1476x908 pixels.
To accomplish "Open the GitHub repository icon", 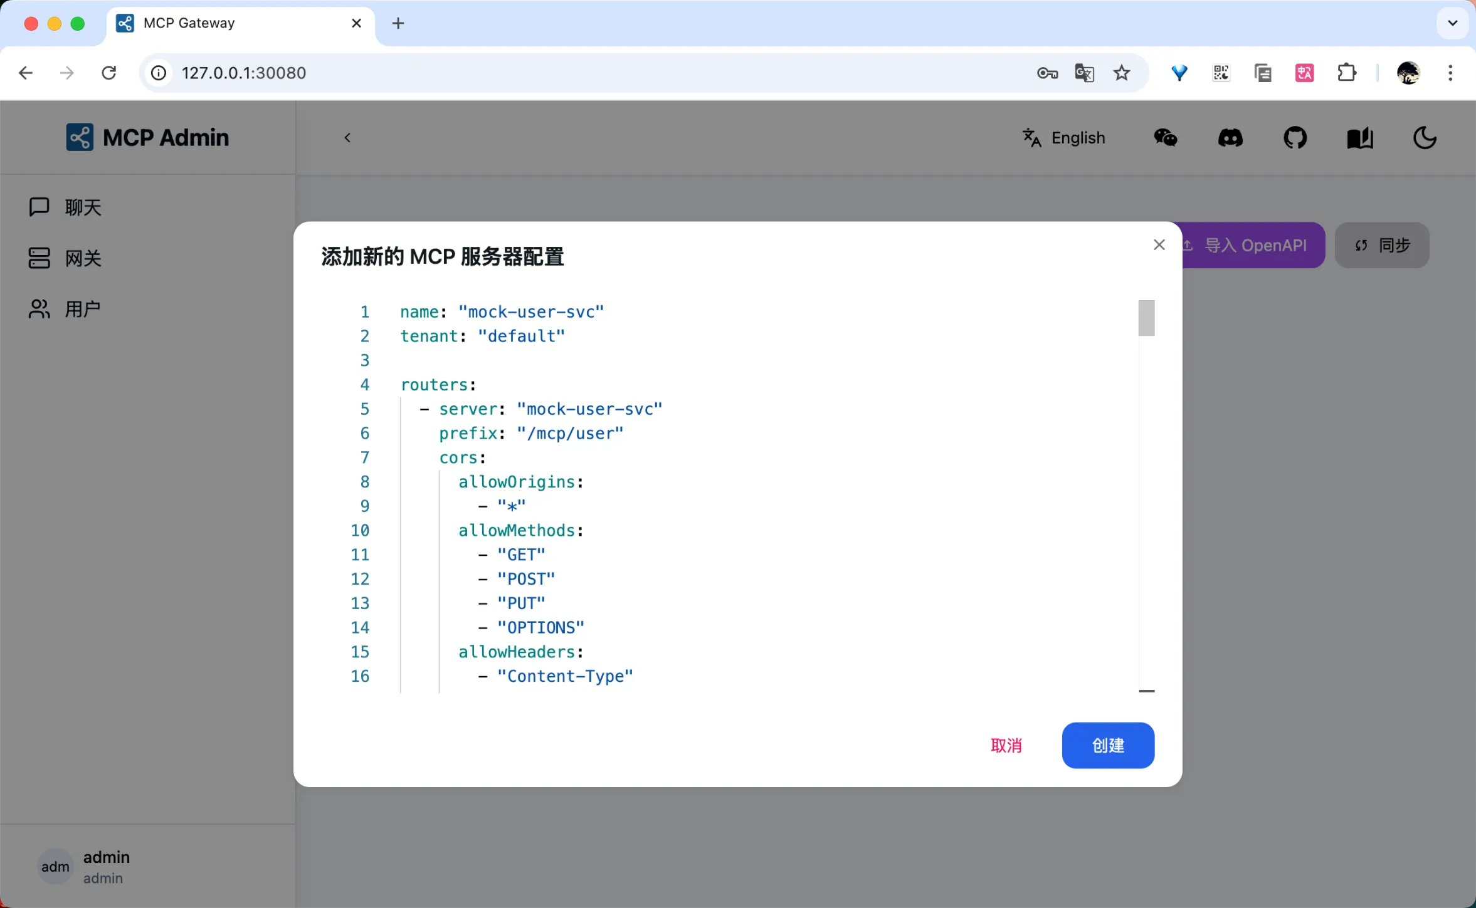I will click(x=1295, y=138).
